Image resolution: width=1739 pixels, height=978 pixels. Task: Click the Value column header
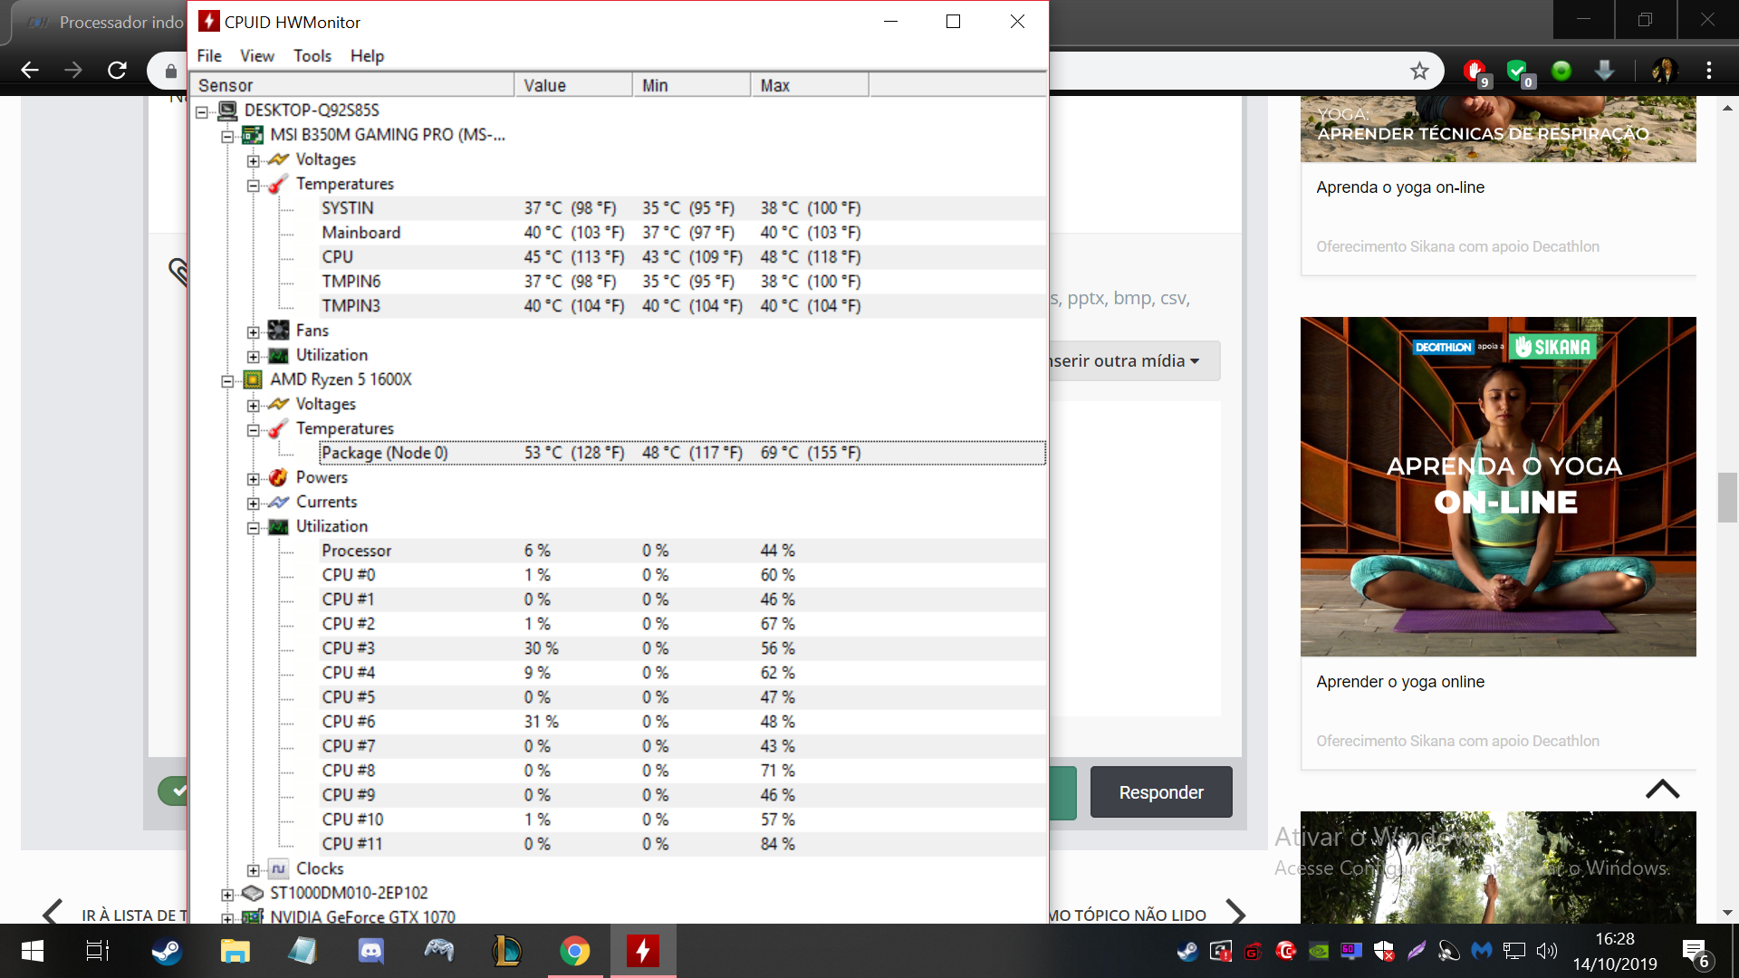click(x=573, y=85)
